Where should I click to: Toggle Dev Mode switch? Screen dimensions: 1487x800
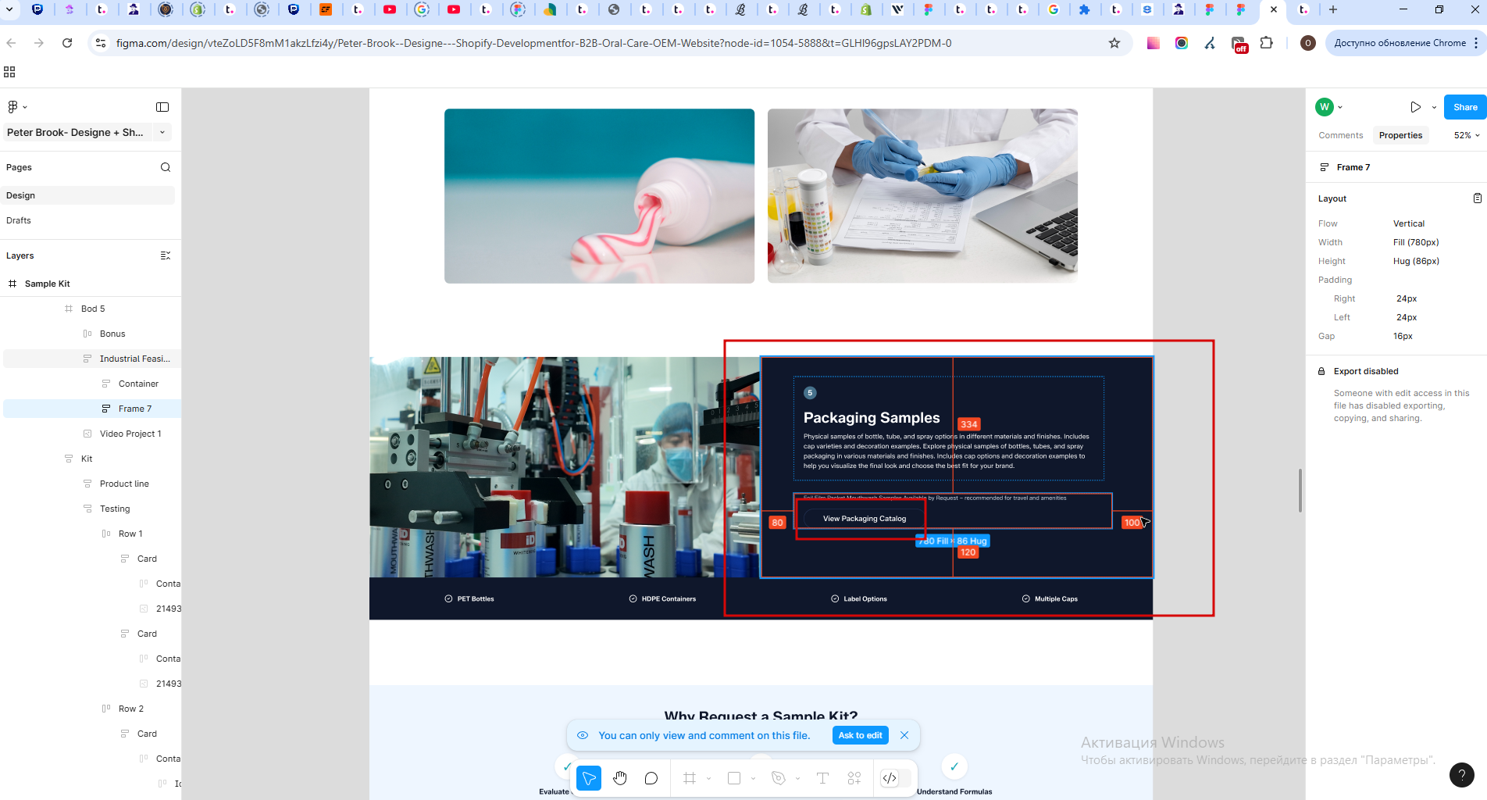tap(895, 778)
